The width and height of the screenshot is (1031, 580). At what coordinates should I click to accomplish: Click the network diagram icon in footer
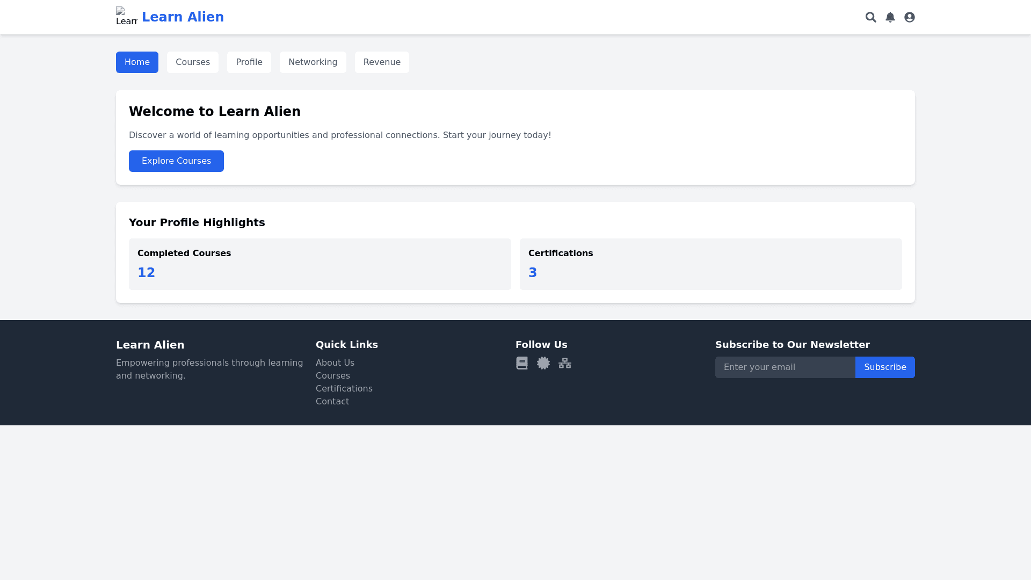point(564,363)
